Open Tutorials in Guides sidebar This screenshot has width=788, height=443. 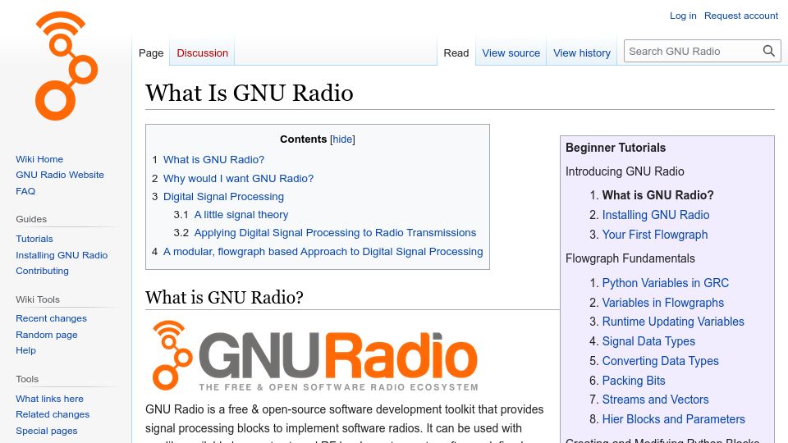point(34,239)
